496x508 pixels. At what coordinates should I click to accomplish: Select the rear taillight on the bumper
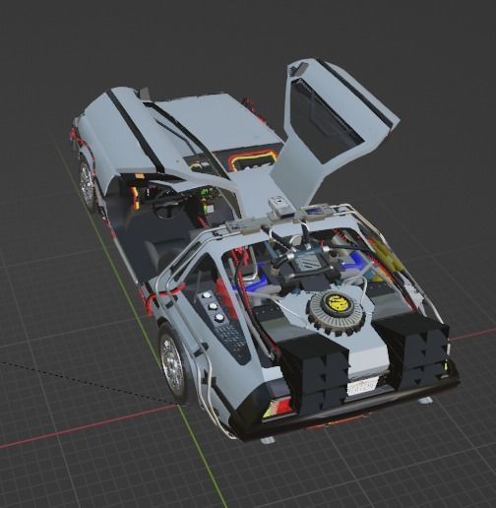click(278, 408)
